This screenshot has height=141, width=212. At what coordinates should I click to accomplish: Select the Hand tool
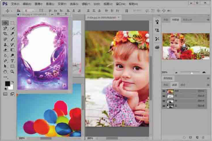pyautogui.click(x=5, y=72)
